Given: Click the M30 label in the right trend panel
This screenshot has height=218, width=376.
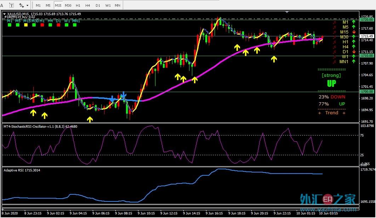Looking at the screenshot, I should click(344, 37).
